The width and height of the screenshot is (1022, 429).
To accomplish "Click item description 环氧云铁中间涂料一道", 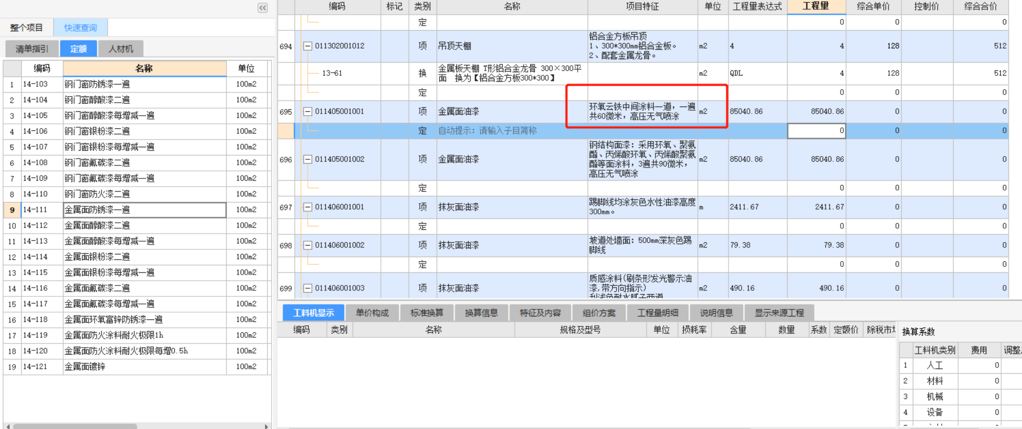I will pos(642,111).
